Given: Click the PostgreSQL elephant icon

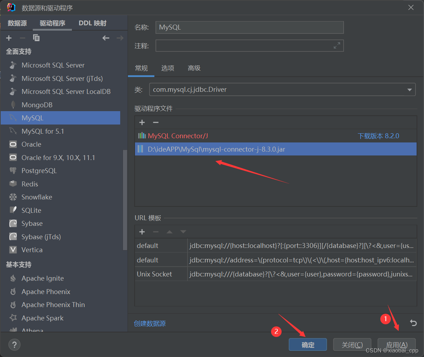Looking at the screenshot, I should pos(13,171).
